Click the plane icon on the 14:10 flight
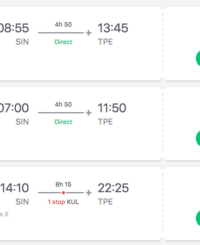The height and width of the screenshot is (245, 200). [89, 193]
